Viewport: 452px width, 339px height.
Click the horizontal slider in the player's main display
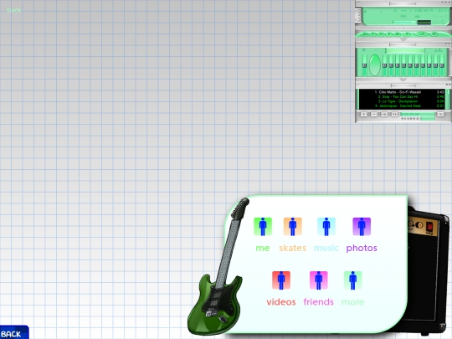click(404, 23)
